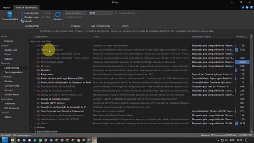Open Drivers in the left sidebar
254x143 pixels.
click(x=8, y=54)
